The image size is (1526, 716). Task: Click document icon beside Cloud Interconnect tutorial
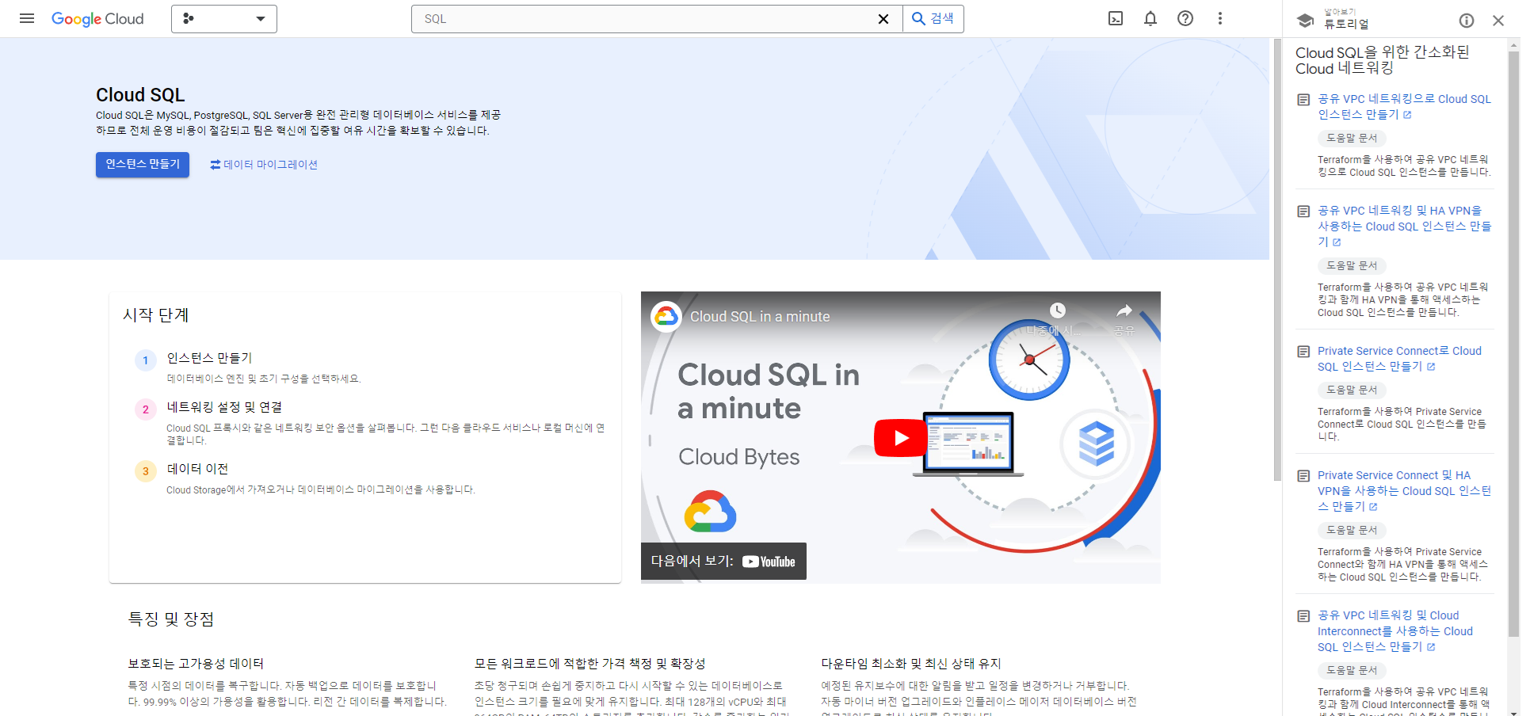[1303, 616]
